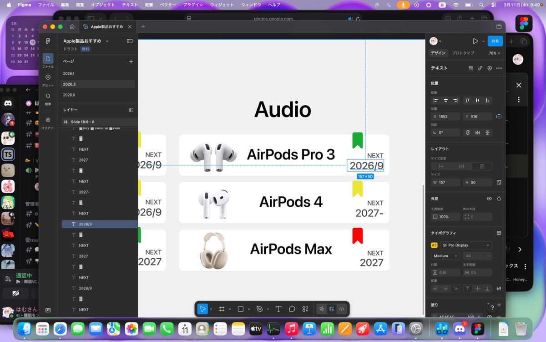The height and width of the screenshot is (342, 546).
Task: Open the Figma main menu logo in sidebar
Action: click(48, 41)
